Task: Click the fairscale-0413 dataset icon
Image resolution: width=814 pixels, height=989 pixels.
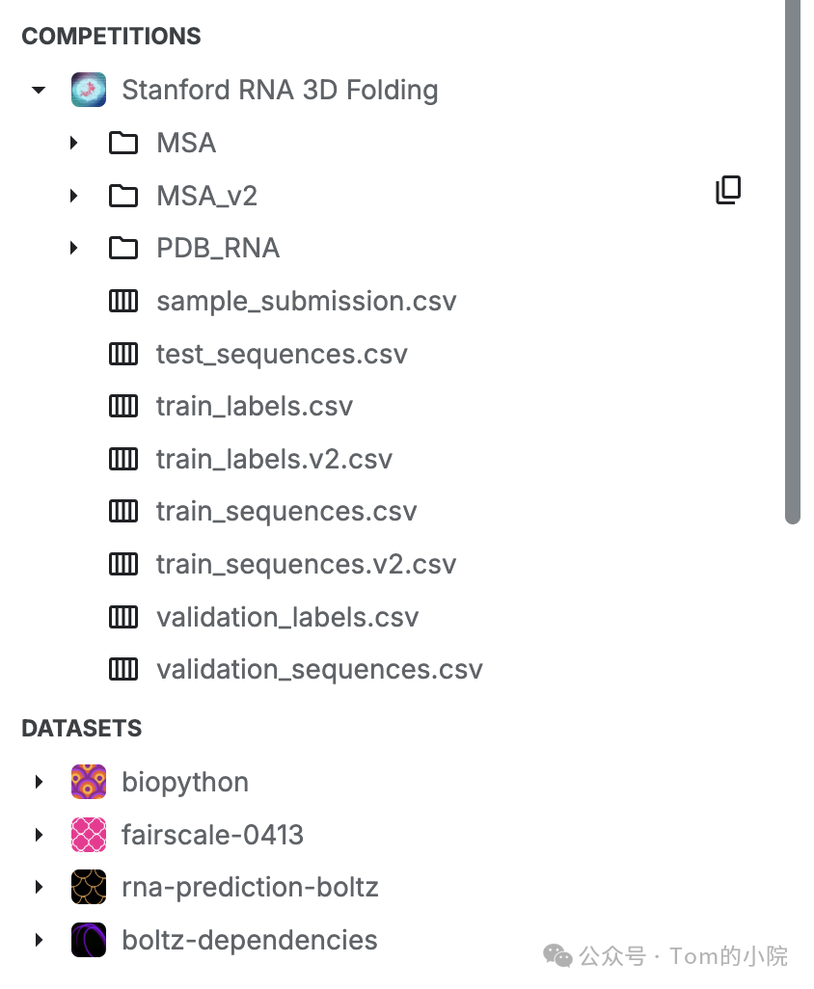Action: coord(89,835)
